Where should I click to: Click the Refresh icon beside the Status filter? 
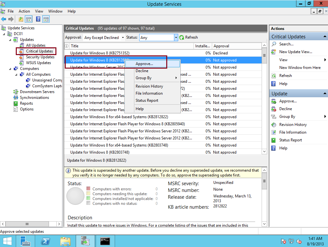[182, 37]
